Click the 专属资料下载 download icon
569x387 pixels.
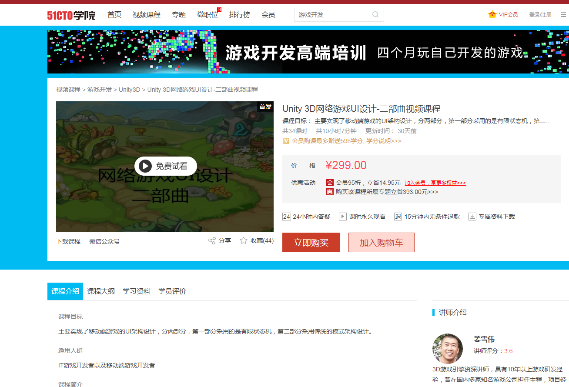(x=472, y=217)
